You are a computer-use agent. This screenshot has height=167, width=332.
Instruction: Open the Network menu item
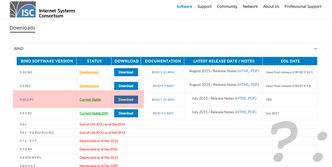click(250, 6)
